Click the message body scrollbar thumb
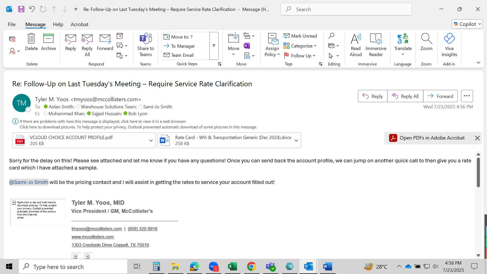The width and height of the screenshot is (487, 274). [478, 173]
